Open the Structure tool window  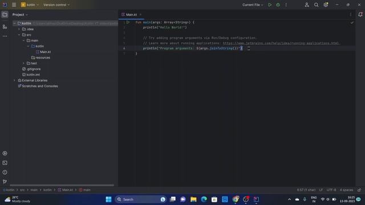click(x=5, y=27)
